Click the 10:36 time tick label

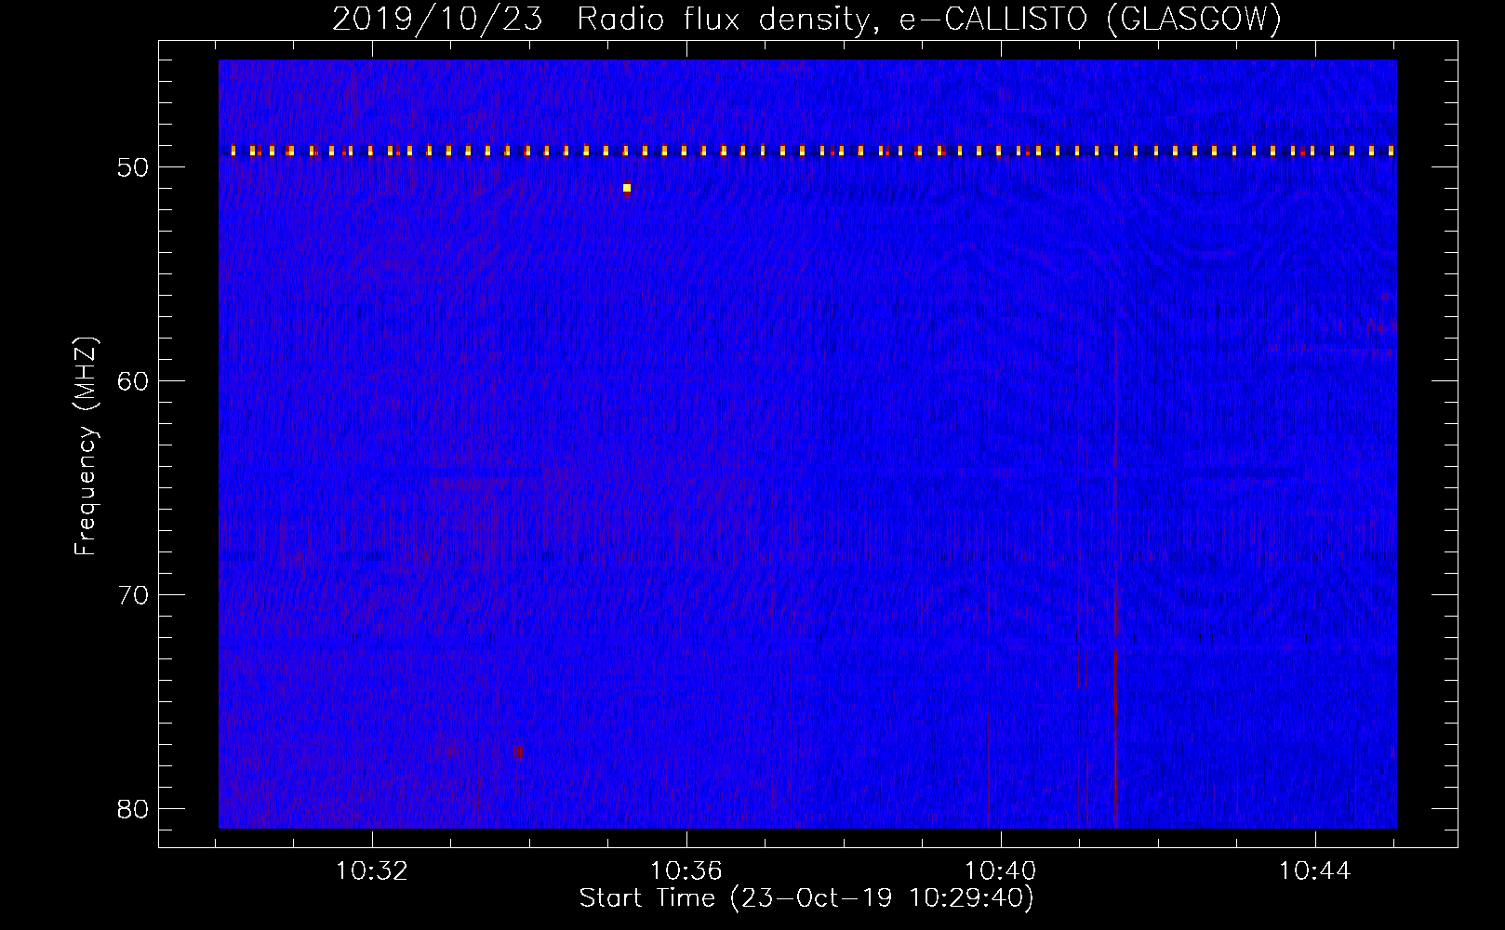coord(686,870)
